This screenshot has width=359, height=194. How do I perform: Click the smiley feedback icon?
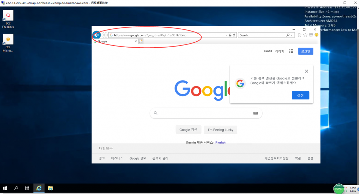point(316,35)
